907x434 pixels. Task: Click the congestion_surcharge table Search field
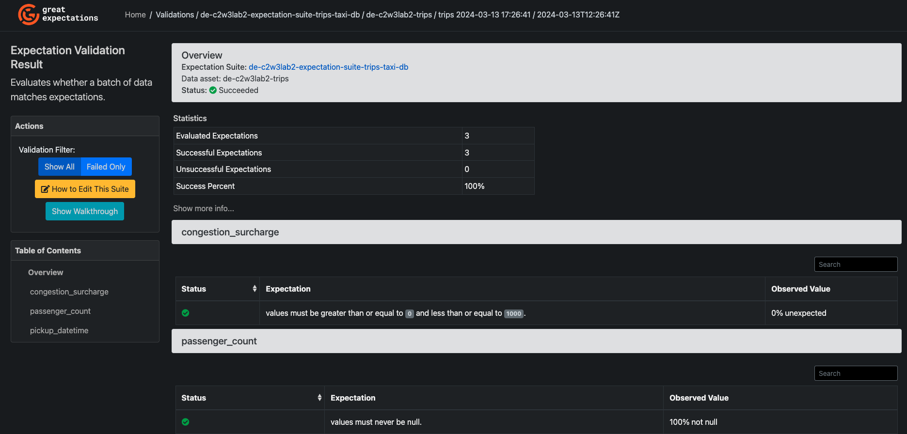tap(856, 264)
